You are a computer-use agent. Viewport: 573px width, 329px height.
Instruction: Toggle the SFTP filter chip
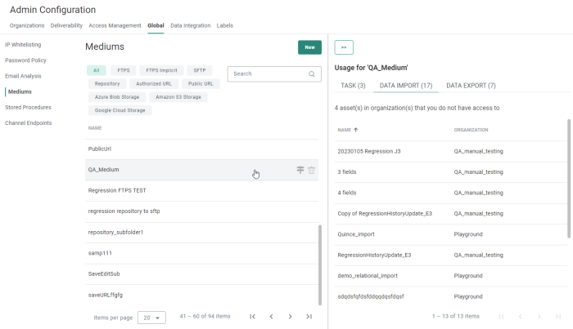(x=200, y=70)
